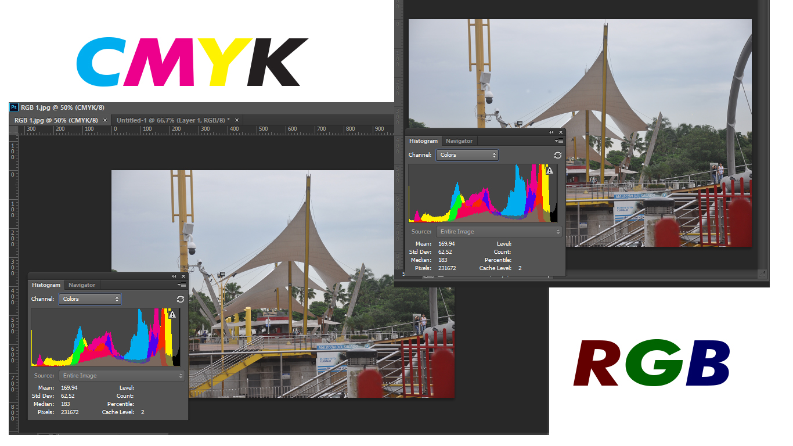Open the flyout menu of the RGB Histogram panel
Screen dimensions: 793x446
coord(560,141)
